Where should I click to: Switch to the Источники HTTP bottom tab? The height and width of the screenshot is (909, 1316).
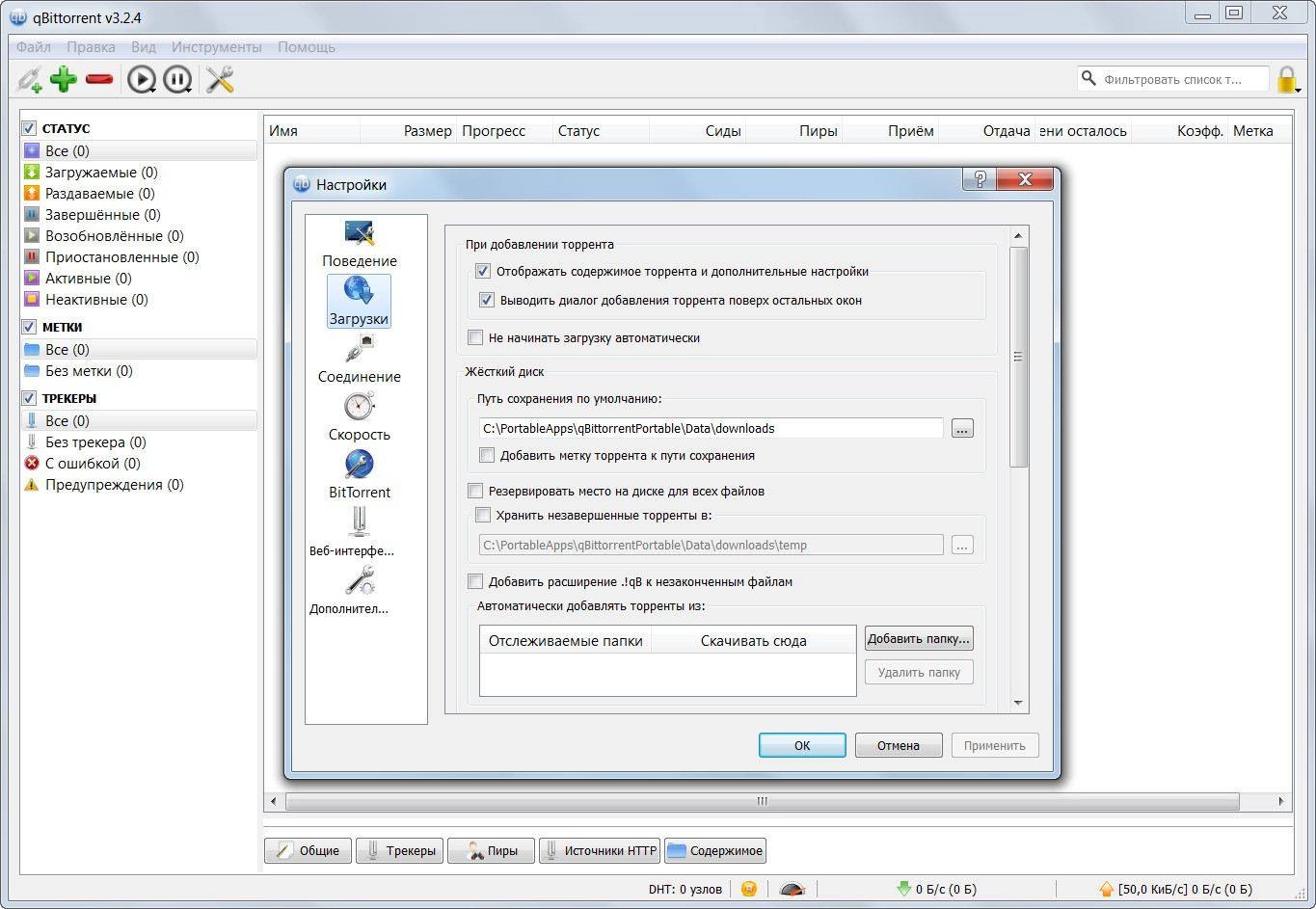(x=599, y=851)
